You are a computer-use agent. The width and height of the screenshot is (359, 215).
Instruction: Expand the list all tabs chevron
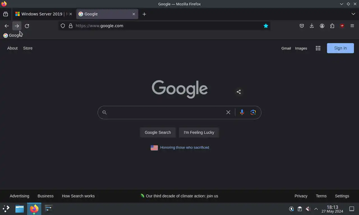click(353, 14)
